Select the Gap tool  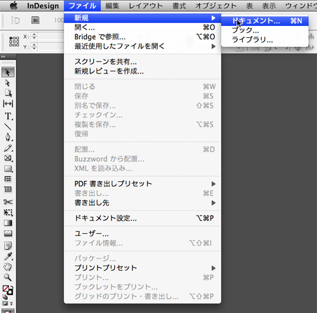coord(8,104)
